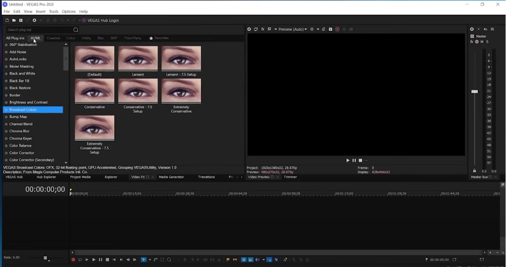Enable loop playback in the transport bar
Viewport: 506px width, 267px height.
coord(80,260)
